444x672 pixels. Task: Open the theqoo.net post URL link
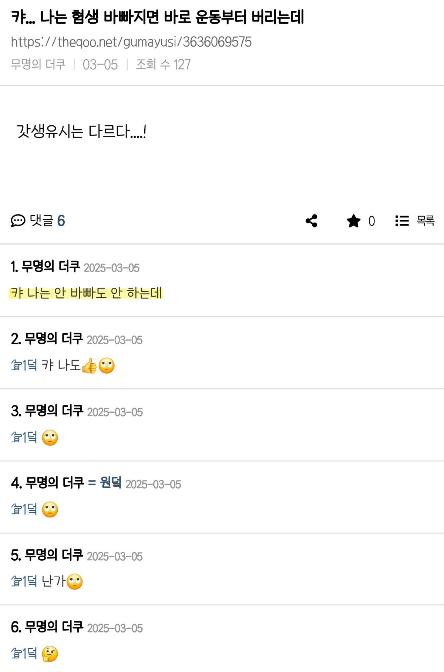click(x=131, y=42)
